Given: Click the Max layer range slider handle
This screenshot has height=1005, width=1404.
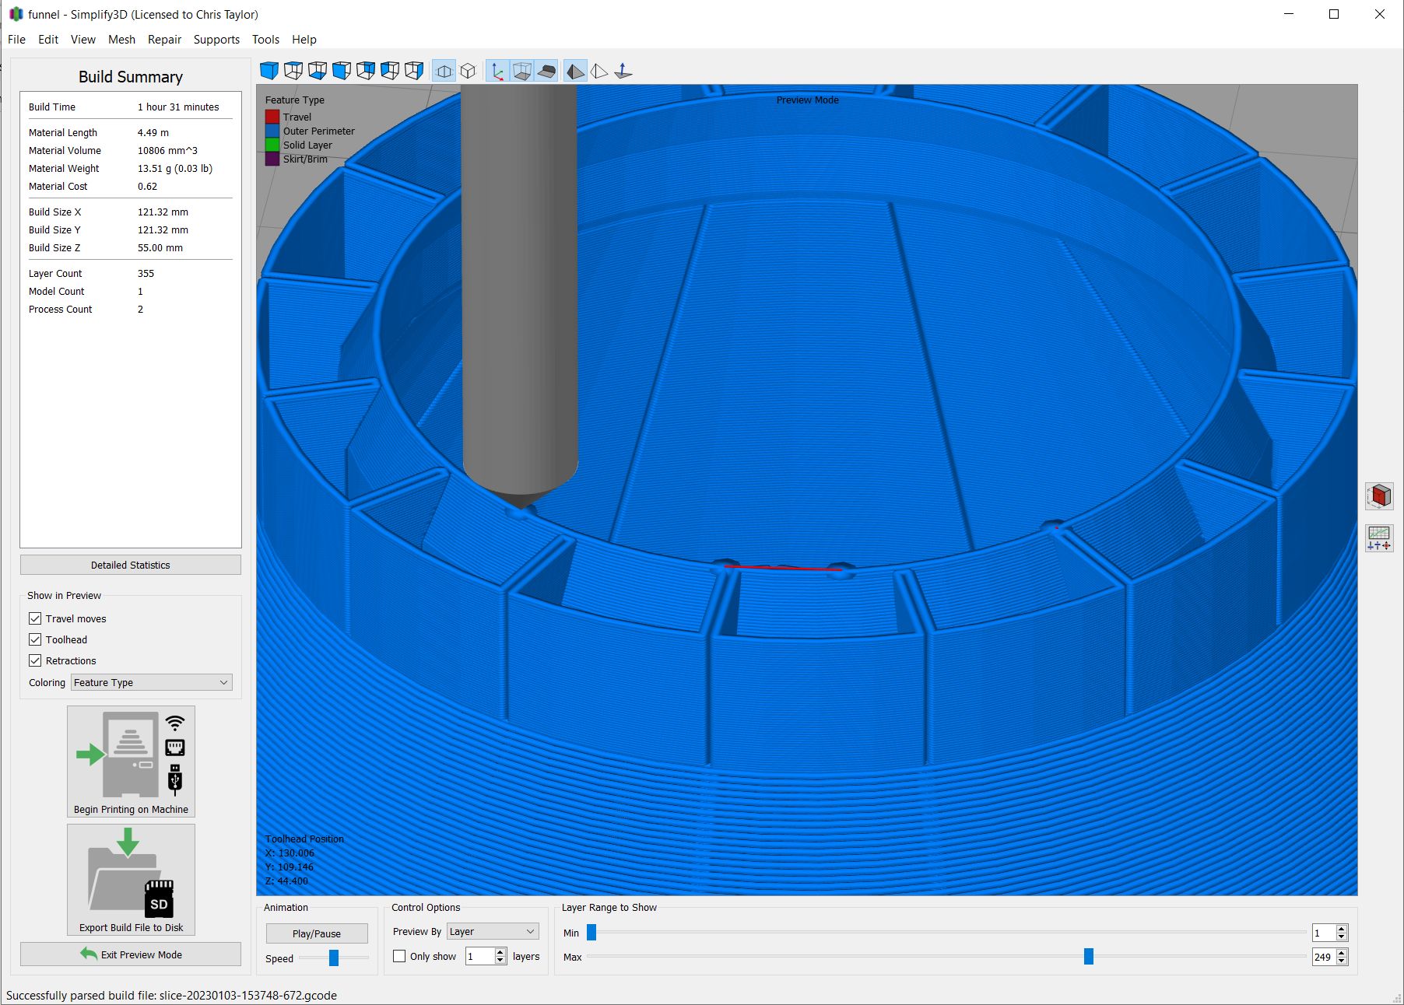Looking at the screenshot, I should click(x=1089, y=956).
